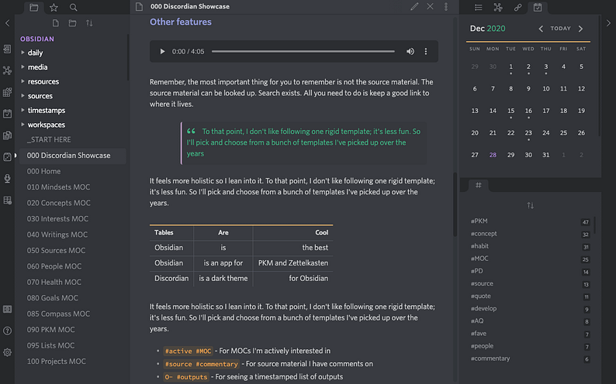Click the new note icon
The height and width of the screenshot is (384, 616).
[52, 23]
